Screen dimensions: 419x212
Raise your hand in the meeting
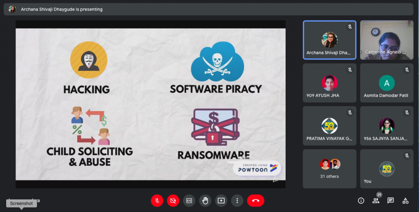click(x=205, y=201)
